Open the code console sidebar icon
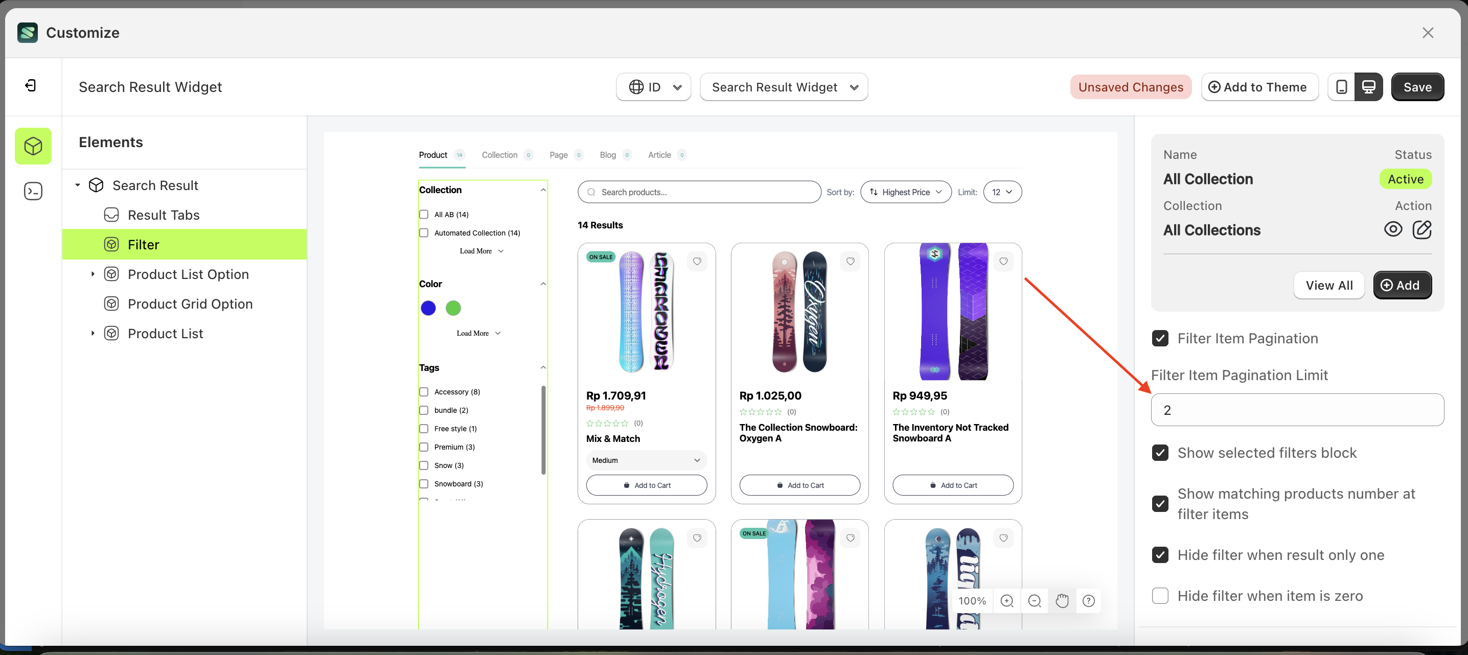The height and width of the screenshot is (655, 1468). (x=33, y=191)
